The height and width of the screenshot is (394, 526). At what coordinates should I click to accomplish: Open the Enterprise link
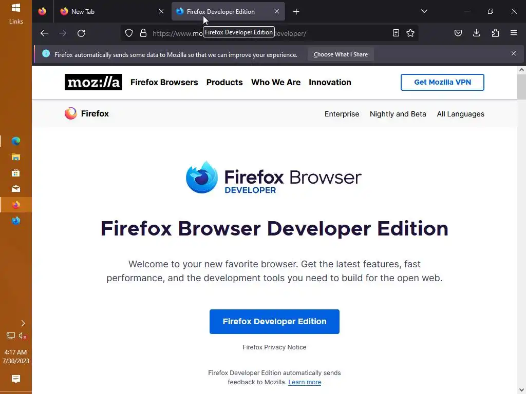click(x=342, y=114)
